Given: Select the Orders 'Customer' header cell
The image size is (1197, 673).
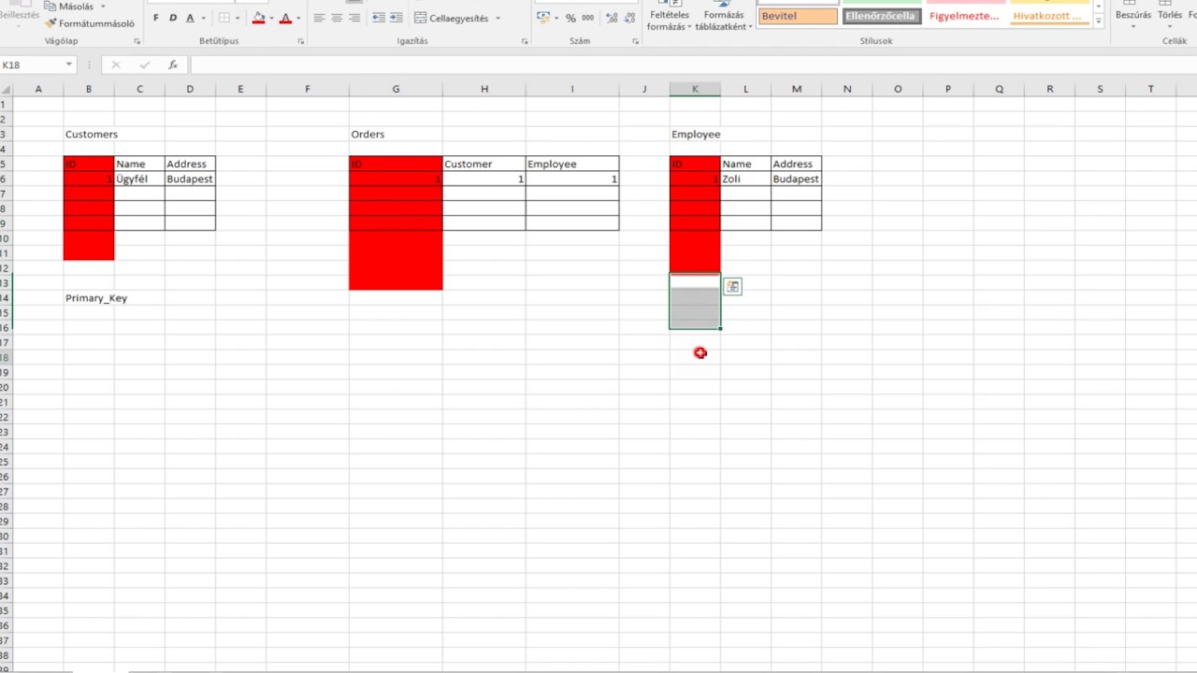Looking at the screenshot, I should (483, 164).
